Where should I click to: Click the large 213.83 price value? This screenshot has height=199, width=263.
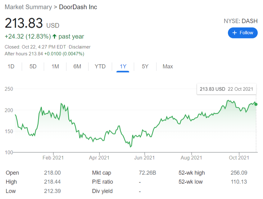[24, 23]
